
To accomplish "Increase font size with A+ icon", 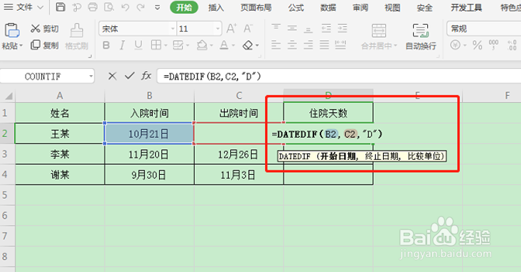I will 231,28.
